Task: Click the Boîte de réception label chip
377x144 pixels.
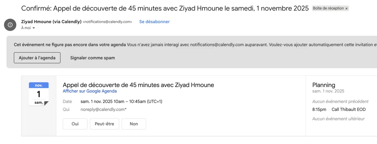Action: pos(328,8)
